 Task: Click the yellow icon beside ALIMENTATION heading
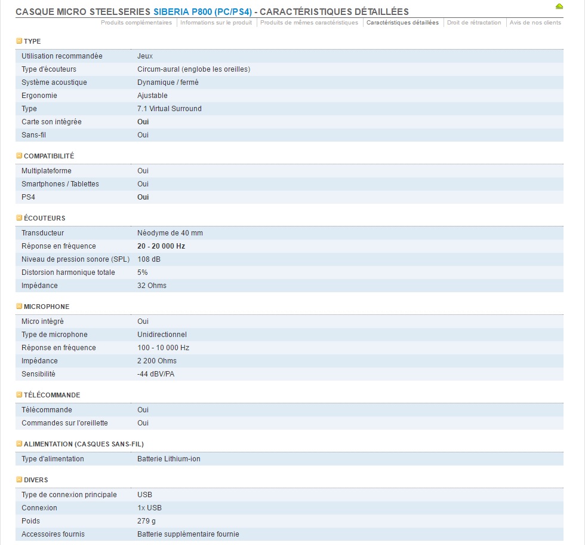[19, 444]
